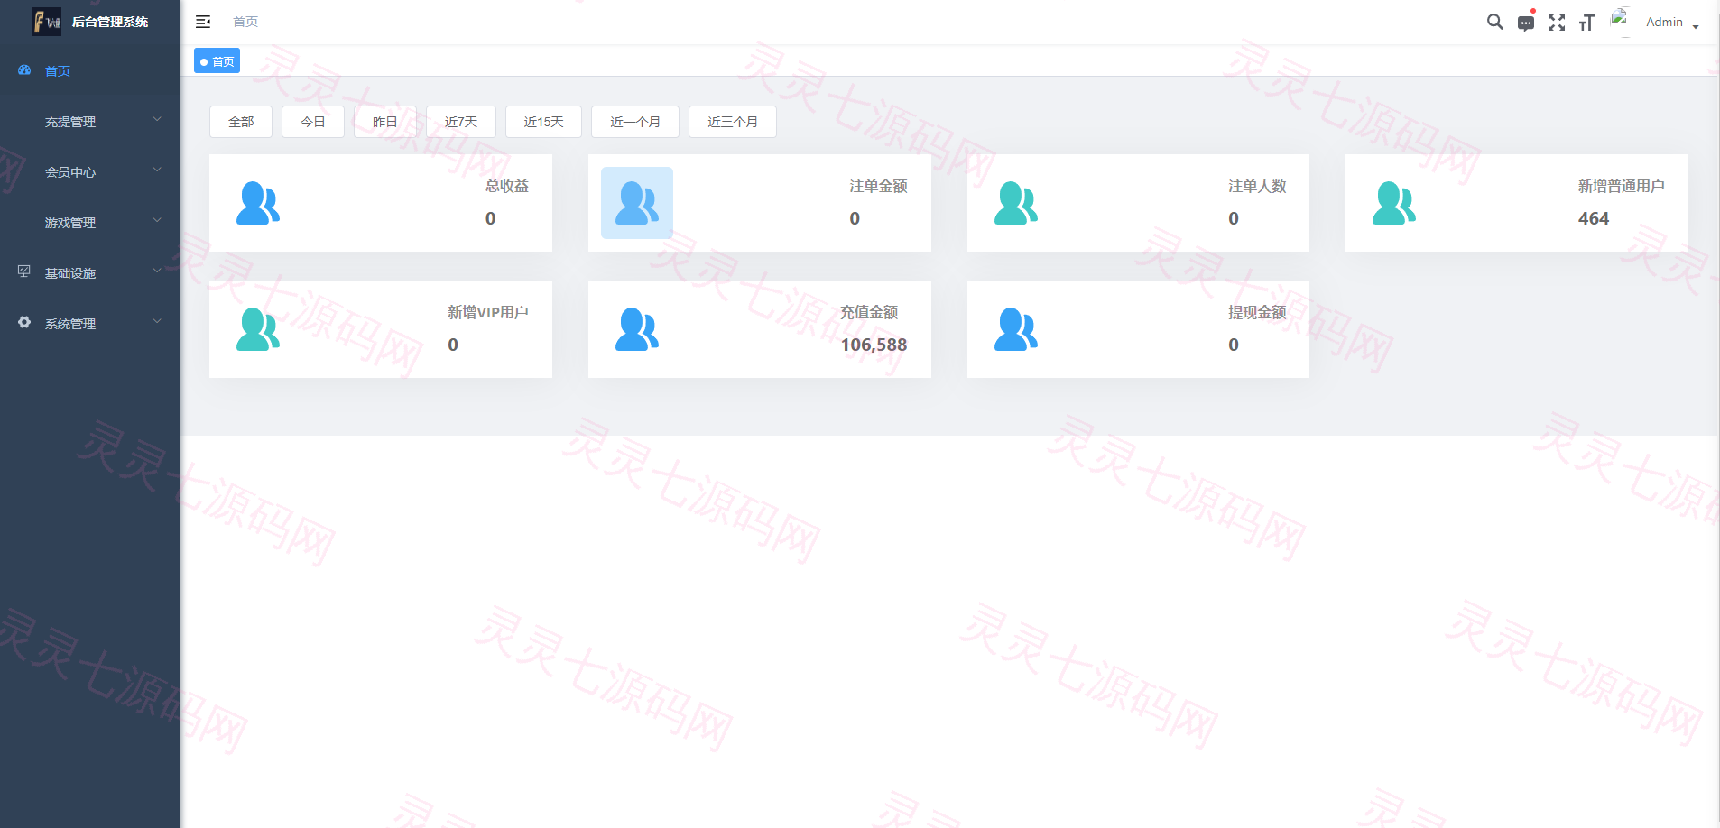The height and width of the screenshot is (828, 1720).
Task: Open the search magnifier icon
Action: [1495, 22]
